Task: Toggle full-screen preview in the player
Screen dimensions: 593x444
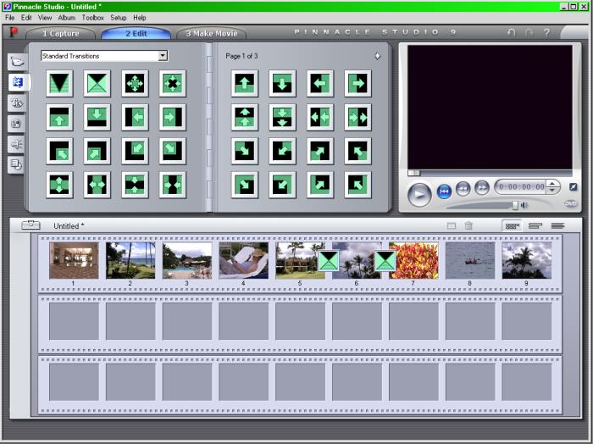Action: click(x=574, y=186)
